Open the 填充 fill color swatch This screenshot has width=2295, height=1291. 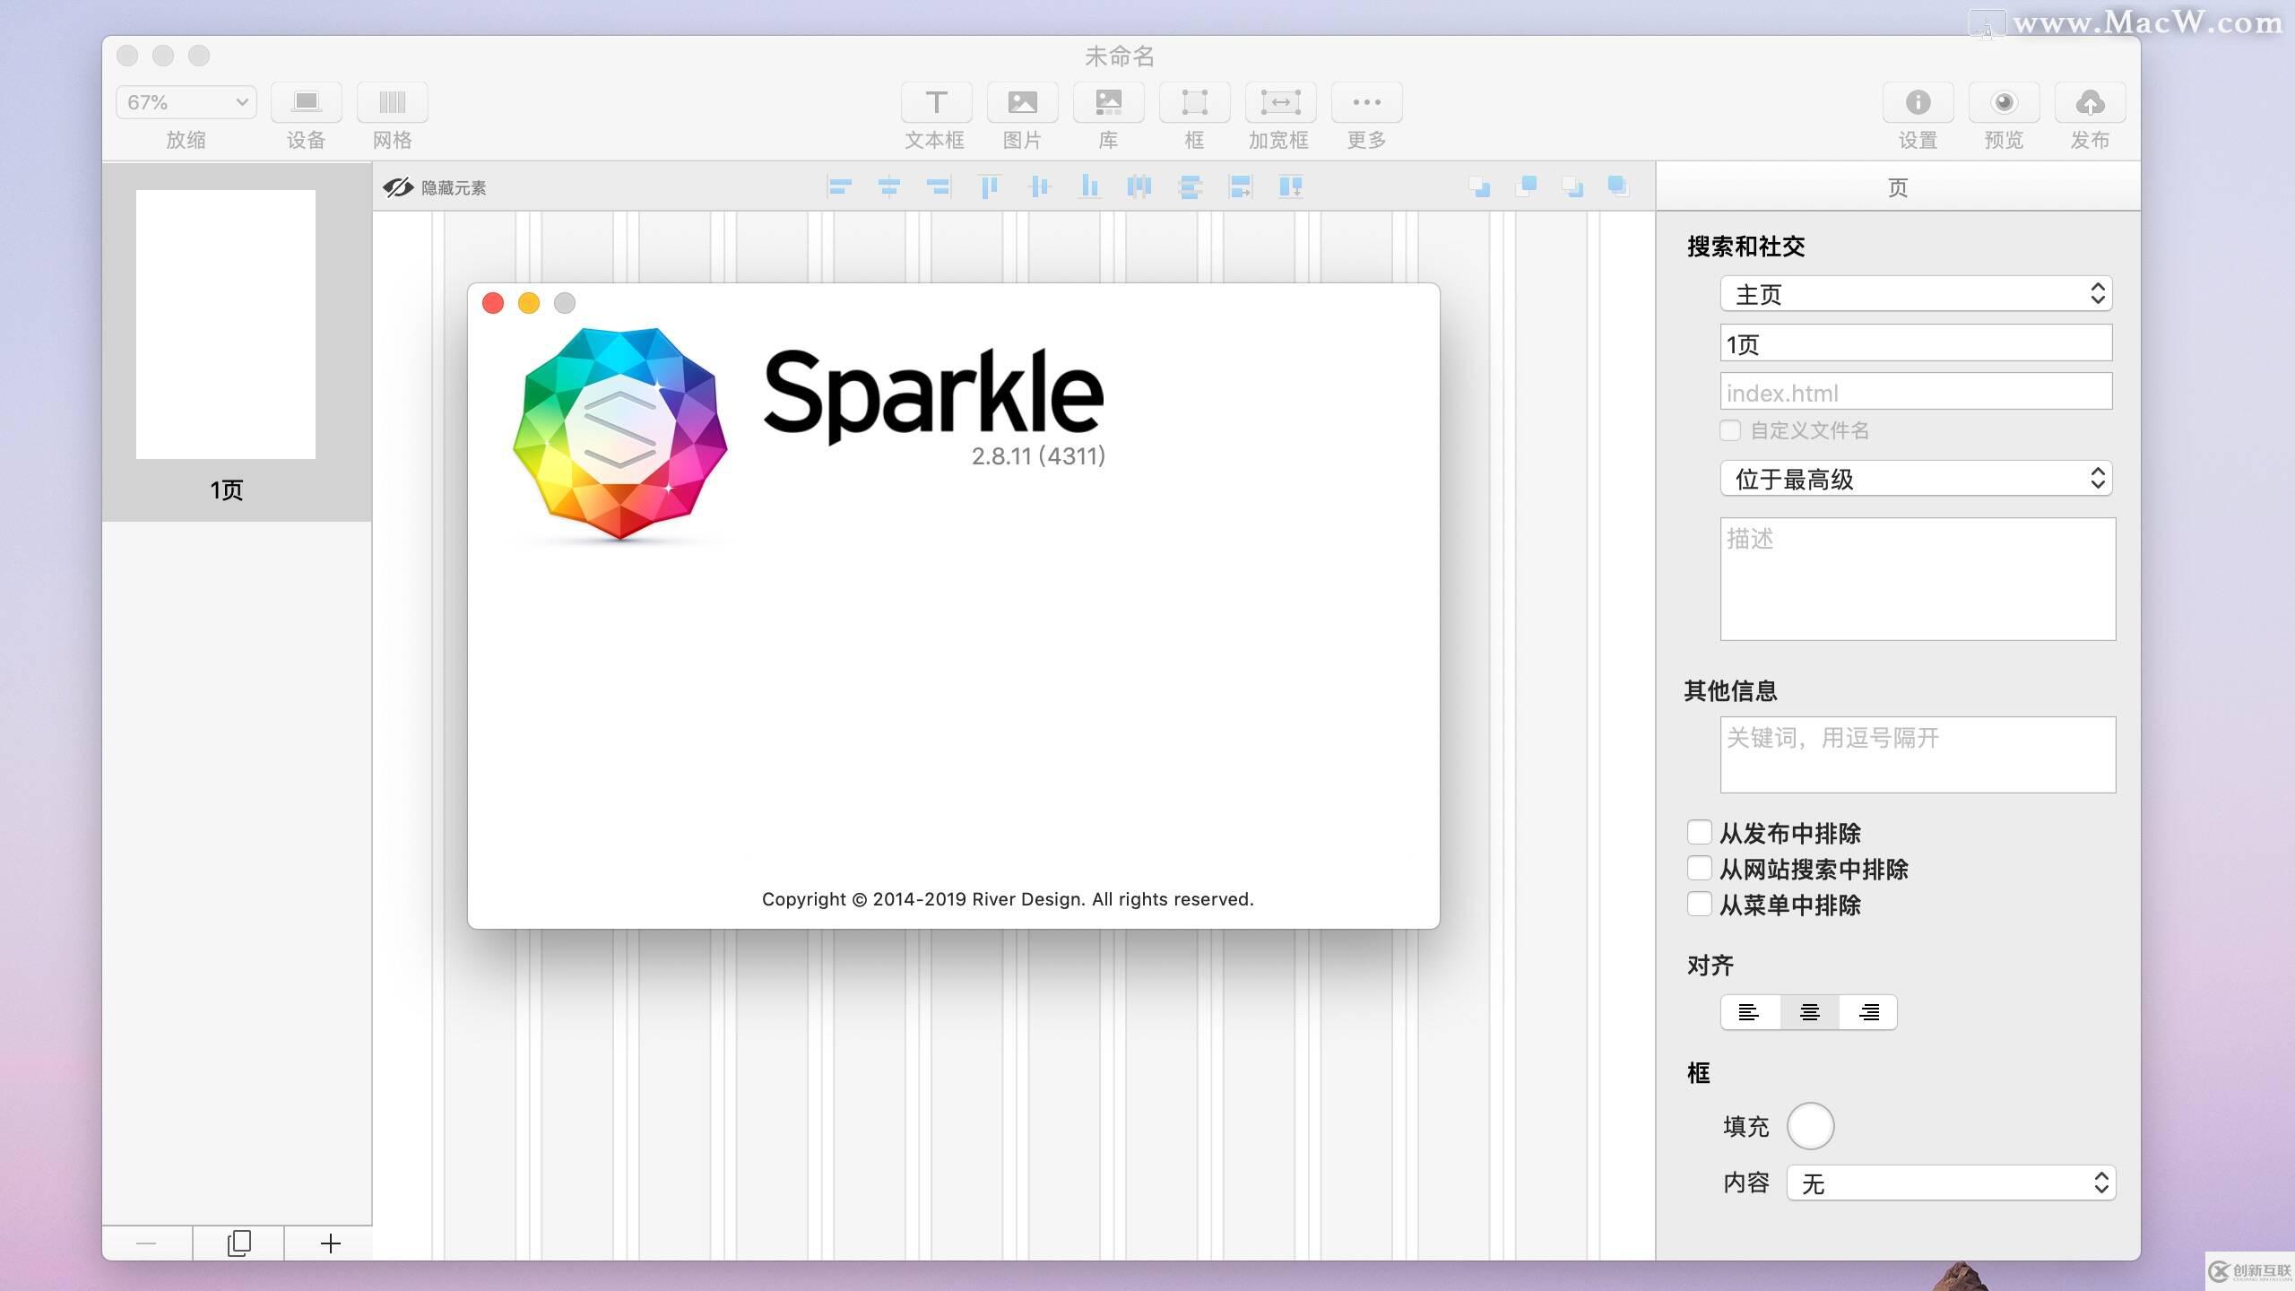(x=1810, y=1126)
